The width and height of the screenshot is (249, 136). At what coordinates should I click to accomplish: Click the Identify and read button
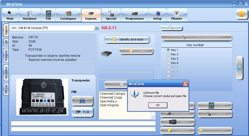pyautogui.click(x=127, y=39)
